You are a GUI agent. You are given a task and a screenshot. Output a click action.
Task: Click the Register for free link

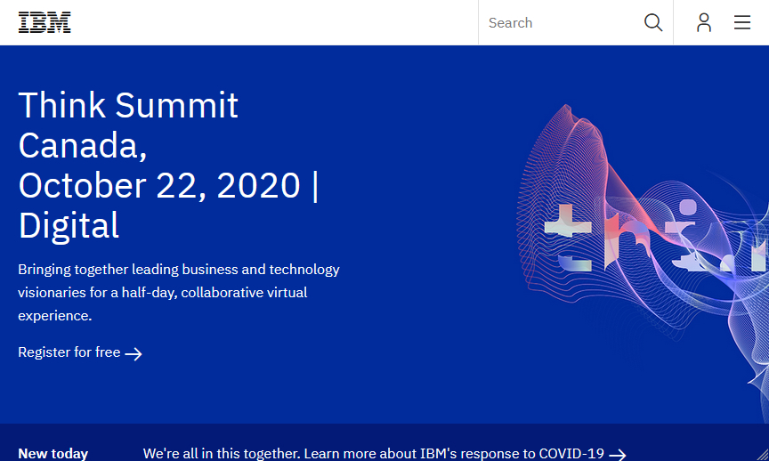80,352
